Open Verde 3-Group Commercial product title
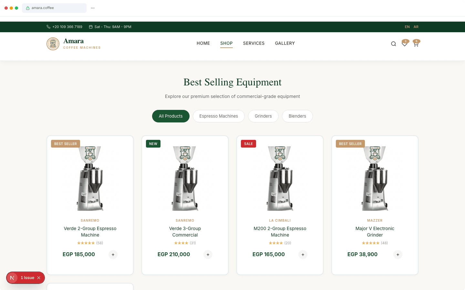This screenshot has height=290, width=465. point(185,232)
